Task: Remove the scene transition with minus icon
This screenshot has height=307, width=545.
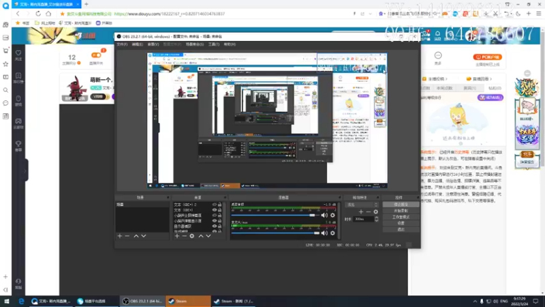Action: click(368, 211)
